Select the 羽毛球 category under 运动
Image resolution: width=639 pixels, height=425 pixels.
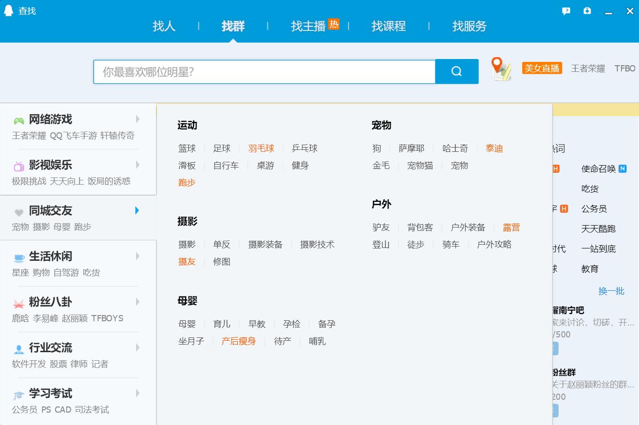point(262,148)
